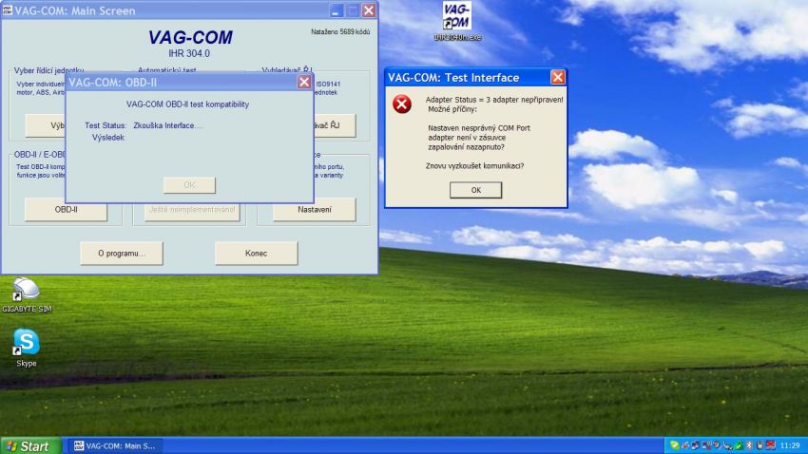Image resolution: width=808 pixels, height=454 pixels.
Task: Click the partially hidden Vyhledávač ŘJ button
Action: point(335,125)
